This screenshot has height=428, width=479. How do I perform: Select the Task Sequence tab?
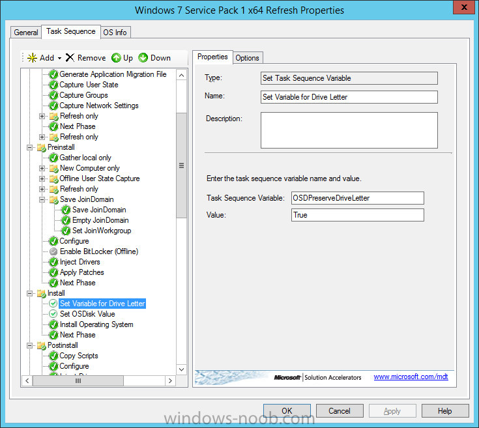[x=71, y=31]
